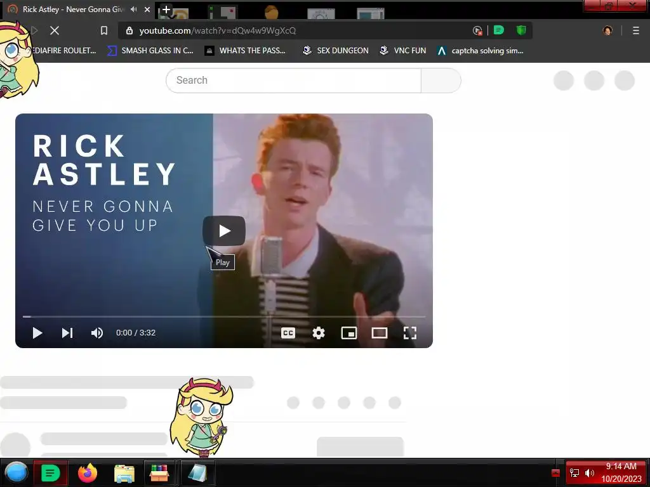Screen dimensions: 650x487
Task: Open the Windows Start orb
Action: click(17, 472)
